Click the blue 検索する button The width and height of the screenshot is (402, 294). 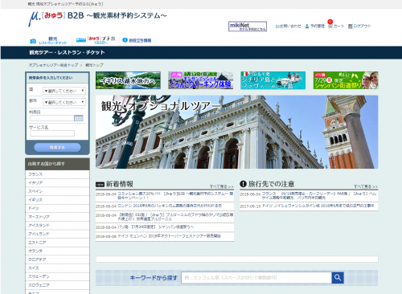[x=57, y=148]
